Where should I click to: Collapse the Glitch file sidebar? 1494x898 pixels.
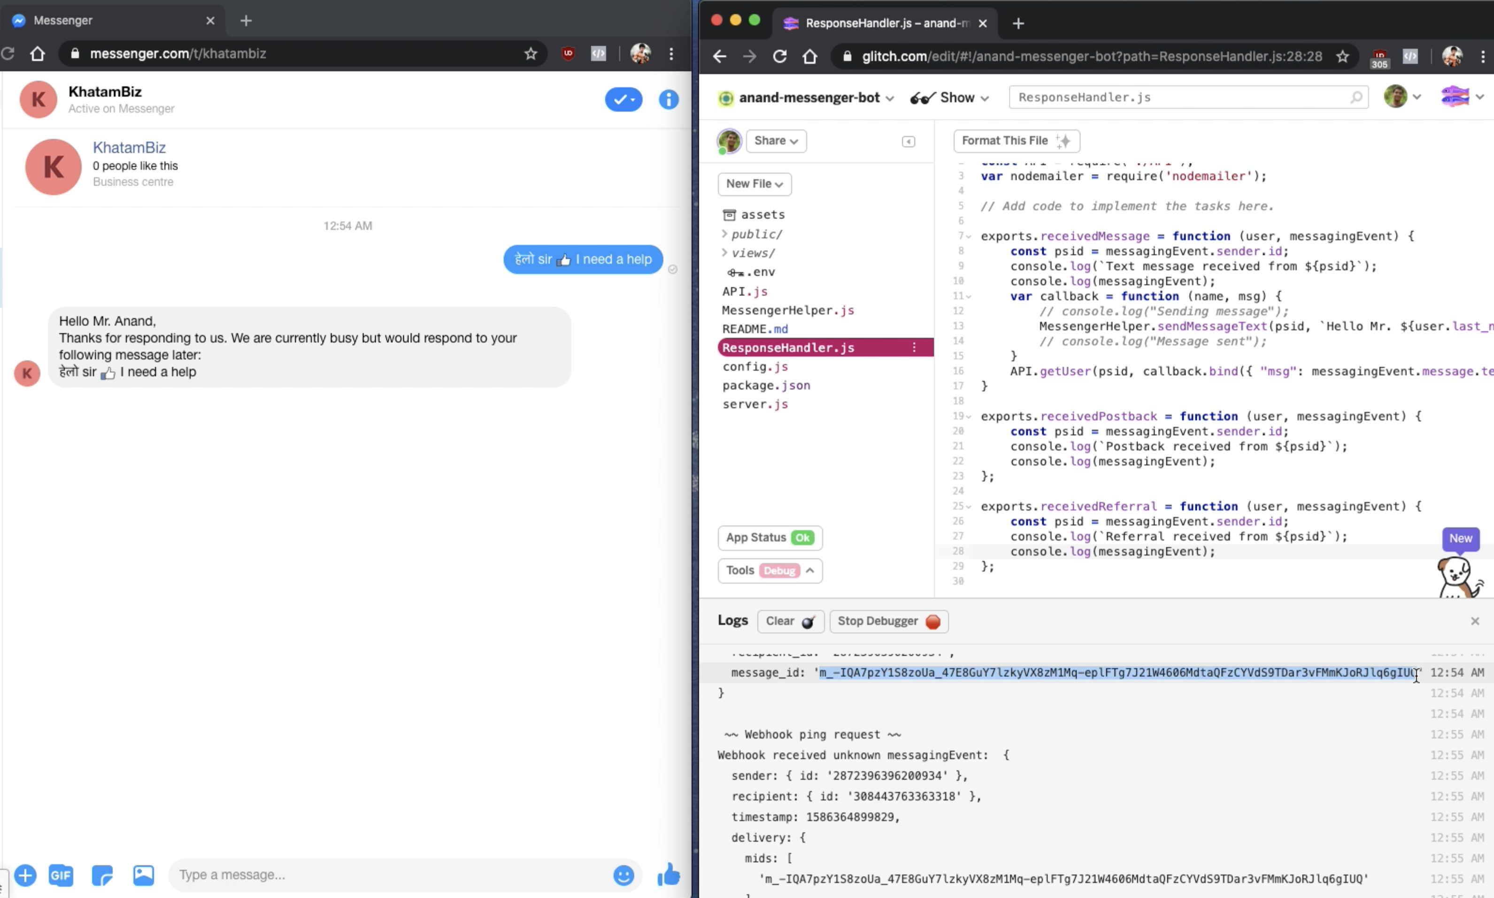click(x=908, y=142)
